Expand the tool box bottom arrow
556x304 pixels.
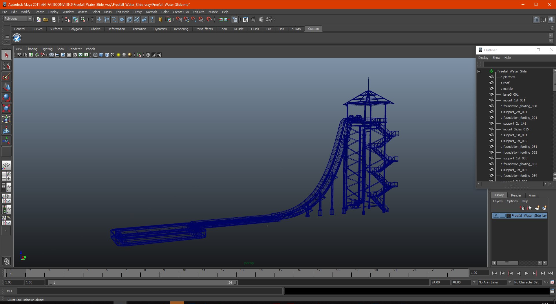click(x=6, y=231)
